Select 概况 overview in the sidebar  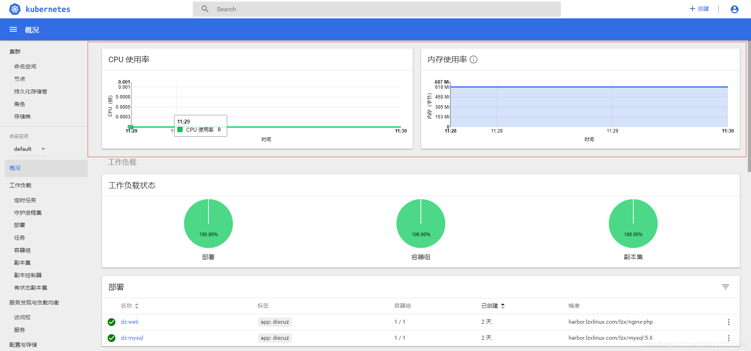46,168
